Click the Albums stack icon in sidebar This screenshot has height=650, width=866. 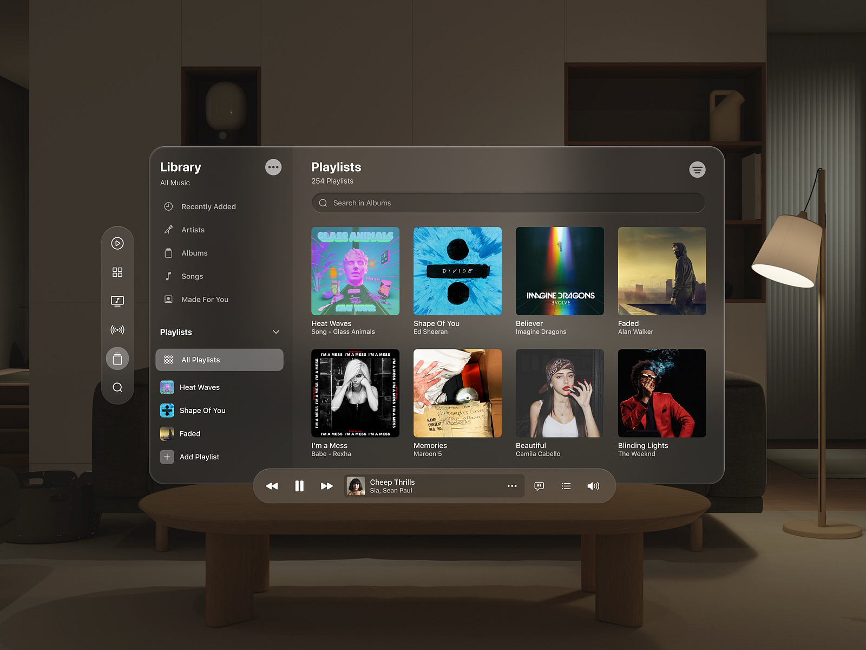coord(168,253)
